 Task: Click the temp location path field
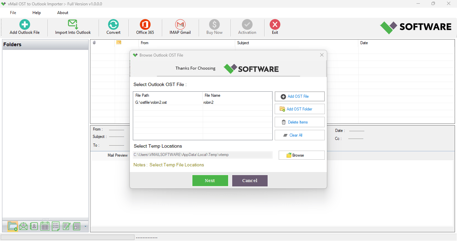click(x=203, y=155)
